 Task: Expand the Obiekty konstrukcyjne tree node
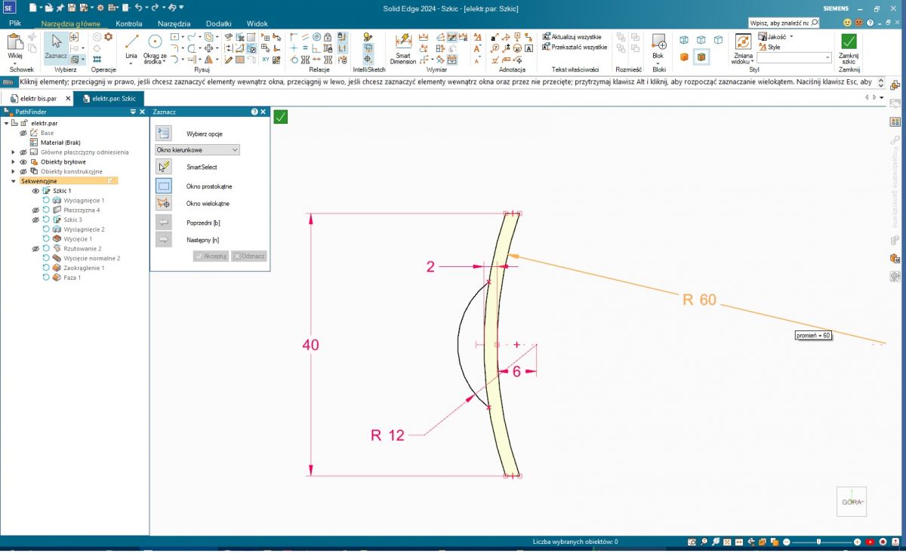[13, 171]
